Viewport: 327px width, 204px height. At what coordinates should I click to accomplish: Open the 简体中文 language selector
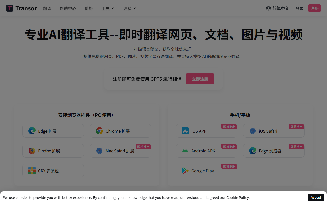[278, 8]
